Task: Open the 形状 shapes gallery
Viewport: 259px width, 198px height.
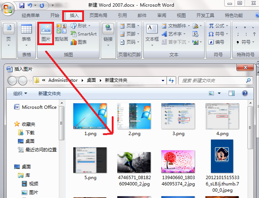Action: (x=80, y=26)
